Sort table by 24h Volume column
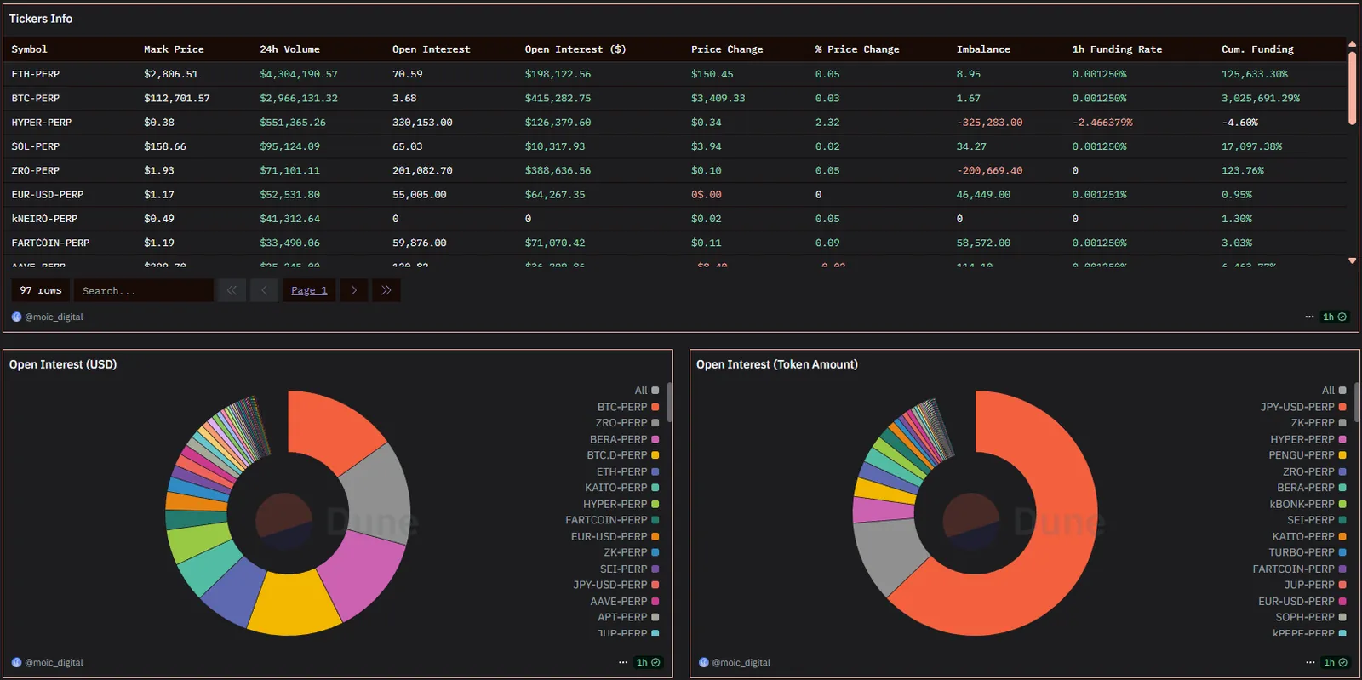 (x=289, y=49)
